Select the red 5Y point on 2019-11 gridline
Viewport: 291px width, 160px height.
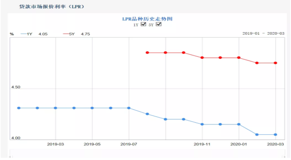(202, 58)
